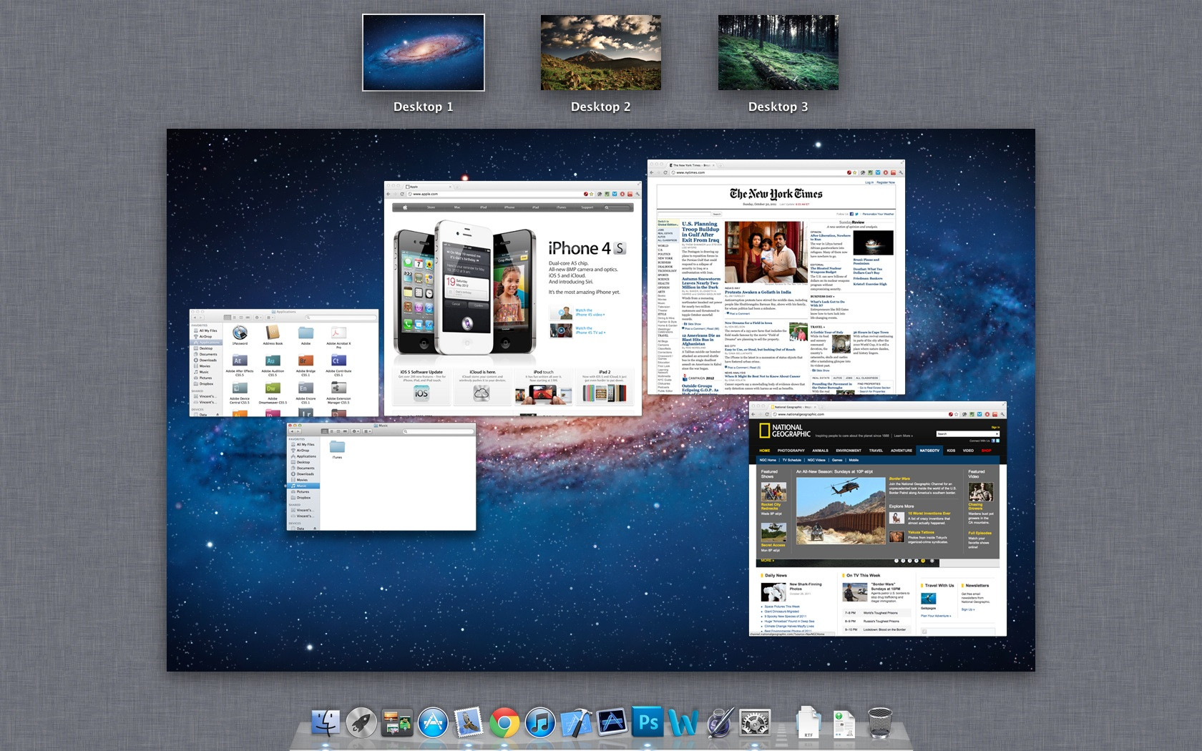Switch Music window to list view
This screenshot has width=1202, height=751.
point(331,431)
